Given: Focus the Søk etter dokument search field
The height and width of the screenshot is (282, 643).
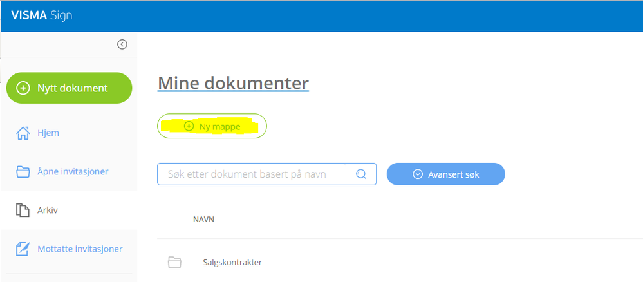Looking at the screenshot, I should point(266,174).
